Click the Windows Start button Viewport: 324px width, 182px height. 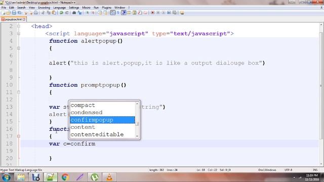(x=7, y=177)
